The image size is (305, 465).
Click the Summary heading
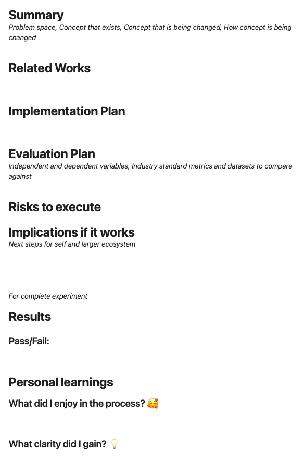[x=36, y=15]
